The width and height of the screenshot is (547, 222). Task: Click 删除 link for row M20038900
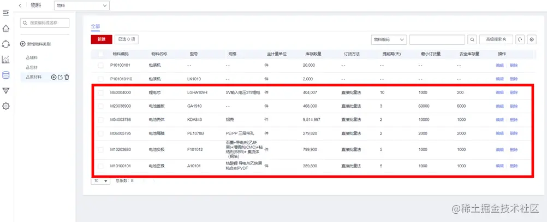click(x=514, y=106)
